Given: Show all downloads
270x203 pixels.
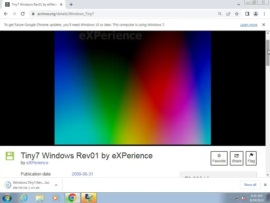Looking at the screenshot, I should coord(250,185).
